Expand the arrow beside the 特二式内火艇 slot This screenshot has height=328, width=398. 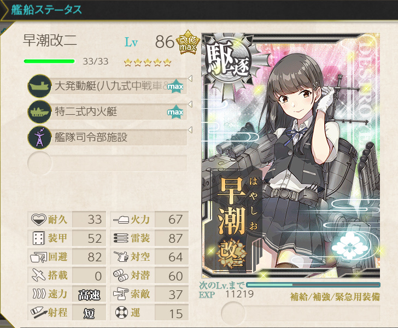190,104
